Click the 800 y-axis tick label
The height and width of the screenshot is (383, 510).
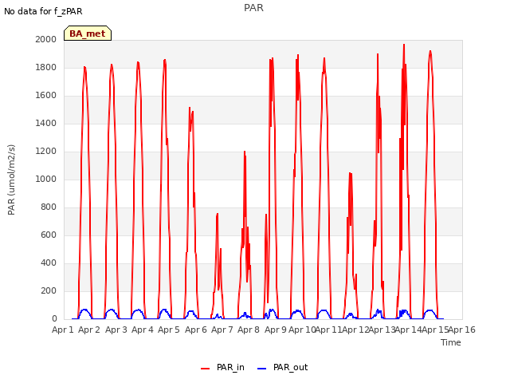coord(49,207)
